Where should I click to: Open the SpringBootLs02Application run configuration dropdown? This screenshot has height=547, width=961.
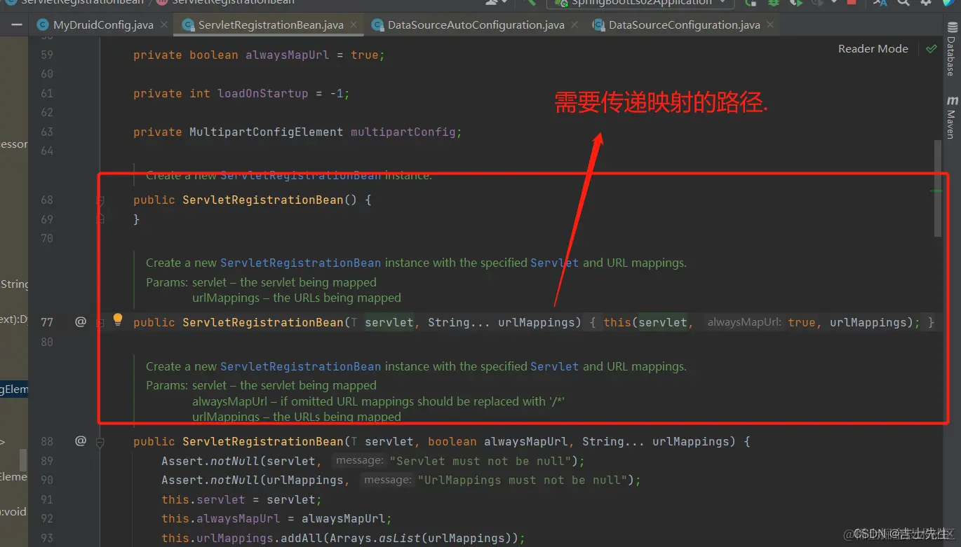coord(641,3)
